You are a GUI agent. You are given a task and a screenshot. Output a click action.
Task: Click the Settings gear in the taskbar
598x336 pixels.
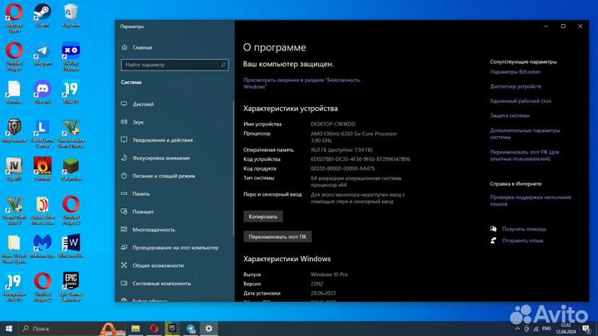(208, 329)
